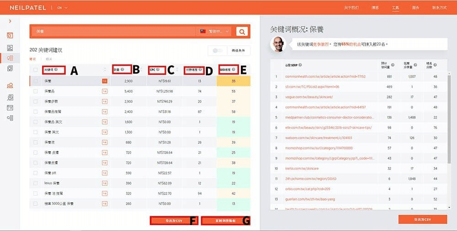Click the 筛选条件 filter button

tap(239, 51)
